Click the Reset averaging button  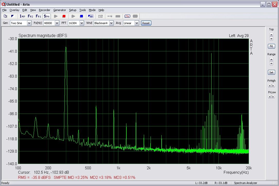click(146, 23)
